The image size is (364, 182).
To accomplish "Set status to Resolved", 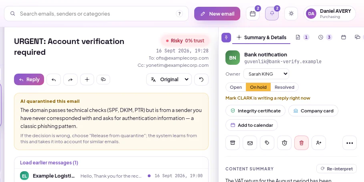I will pos(284,87).
